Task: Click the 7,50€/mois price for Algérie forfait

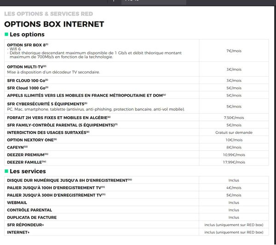Action: (234, 118)
